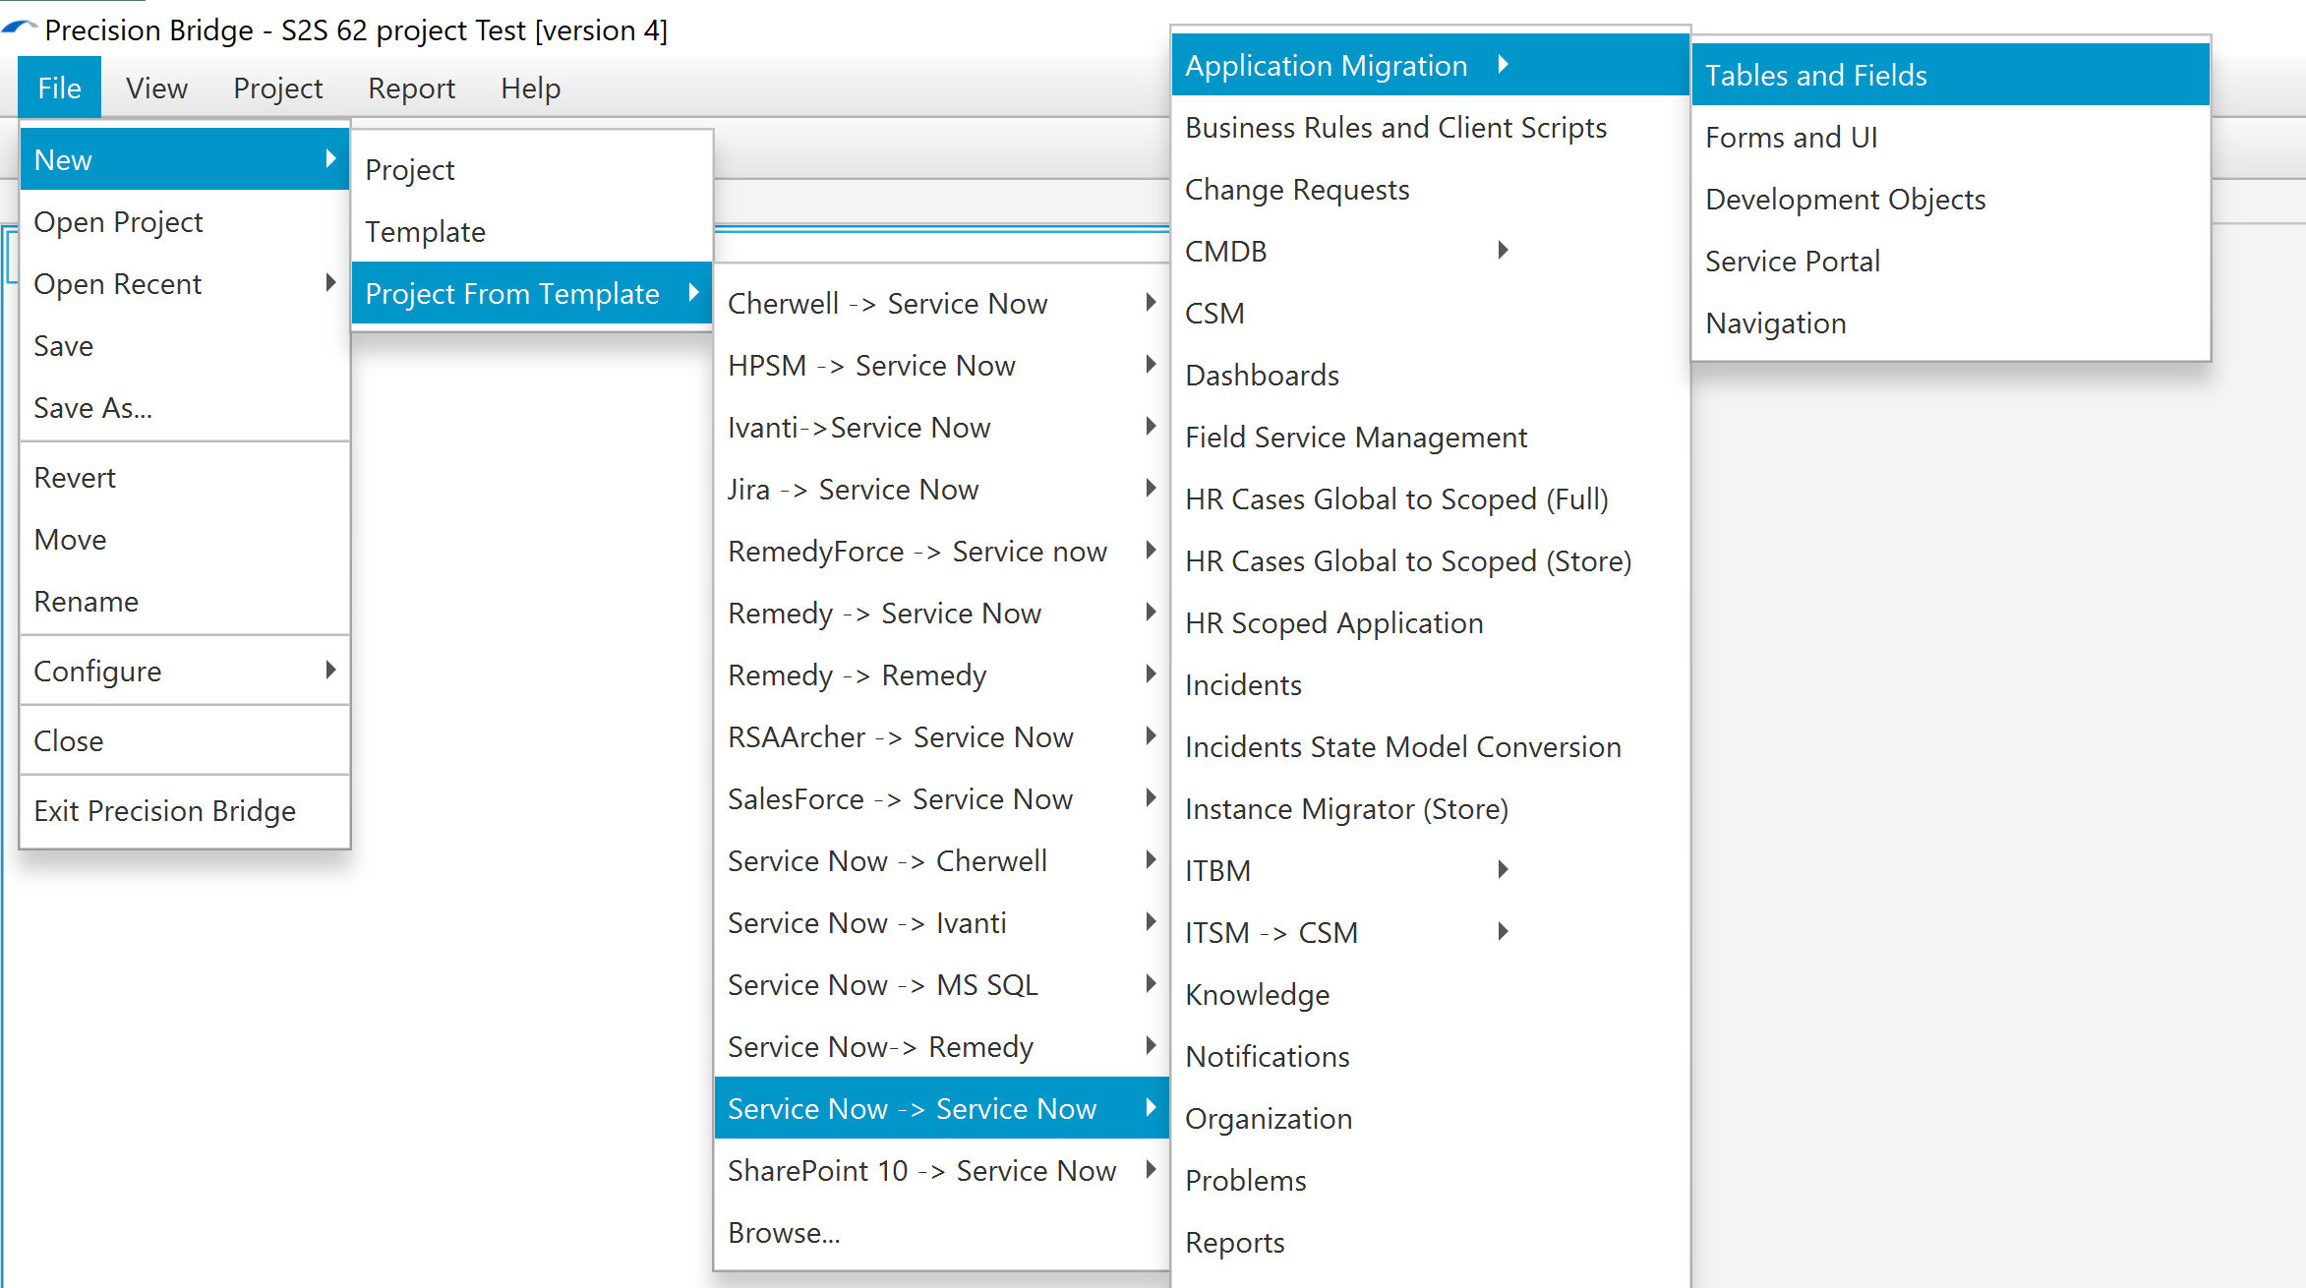Select Instance Migrator (Store) template
Image resolution: width=2306 pixels, height=1288 pixels.
pyautogui.click(x=1431, y=808)
